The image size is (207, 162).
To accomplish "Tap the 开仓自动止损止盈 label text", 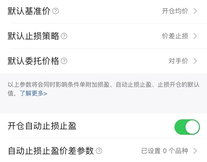I will (x=42, y=126).
